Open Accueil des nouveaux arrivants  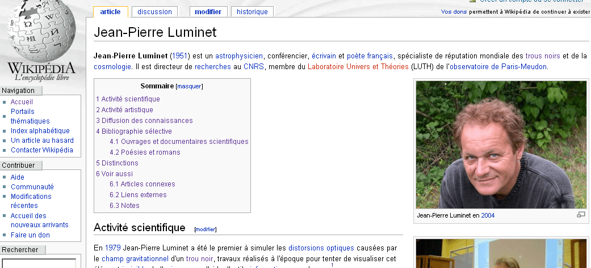coord(40,220)
